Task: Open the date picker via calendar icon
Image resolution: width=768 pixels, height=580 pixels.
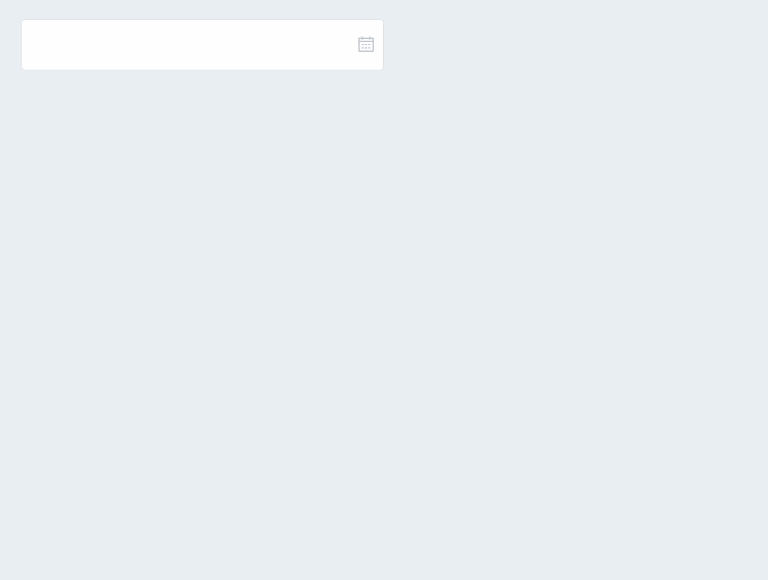Action: pyautogui.click(x=366, y=44)
